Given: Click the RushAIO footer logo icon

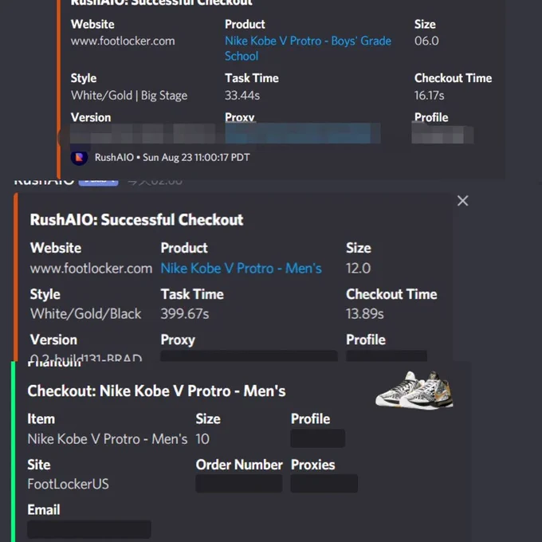Looking at the screenshot, I should tap(79, 158).
